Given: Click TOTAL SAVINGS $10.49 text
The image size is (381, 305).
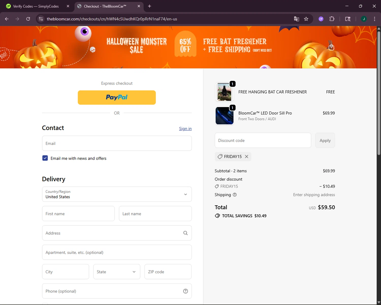Looking at the screenshot, I should (x=244, y=216).
